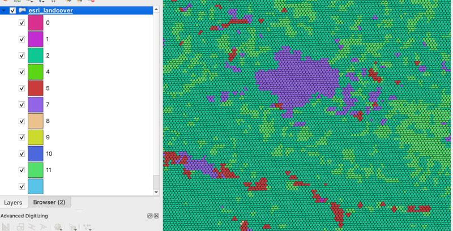Float the Advanced Digitizing panel
Screen dimensions: 453x231
[x=150, y=216]
